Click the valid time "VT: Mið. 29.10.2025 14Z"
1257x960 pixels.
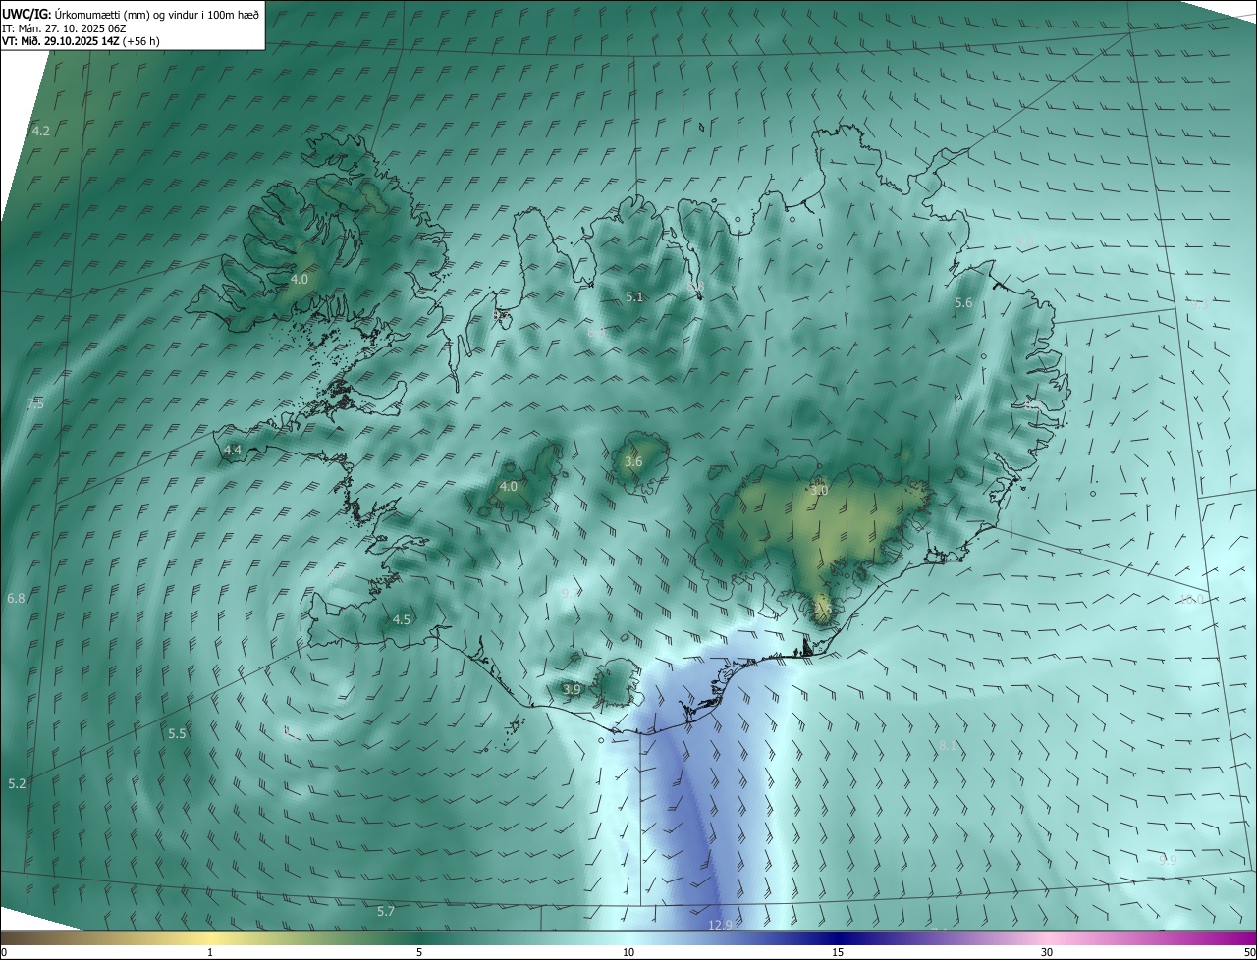coord(60,41)
